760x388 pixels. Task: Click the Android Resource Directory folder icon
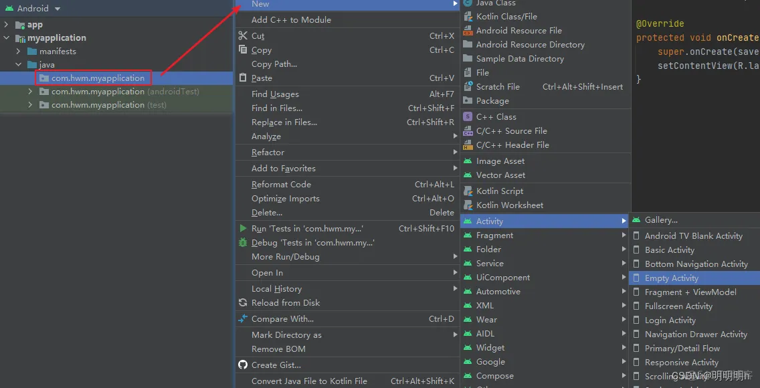(x=468, y=45)
